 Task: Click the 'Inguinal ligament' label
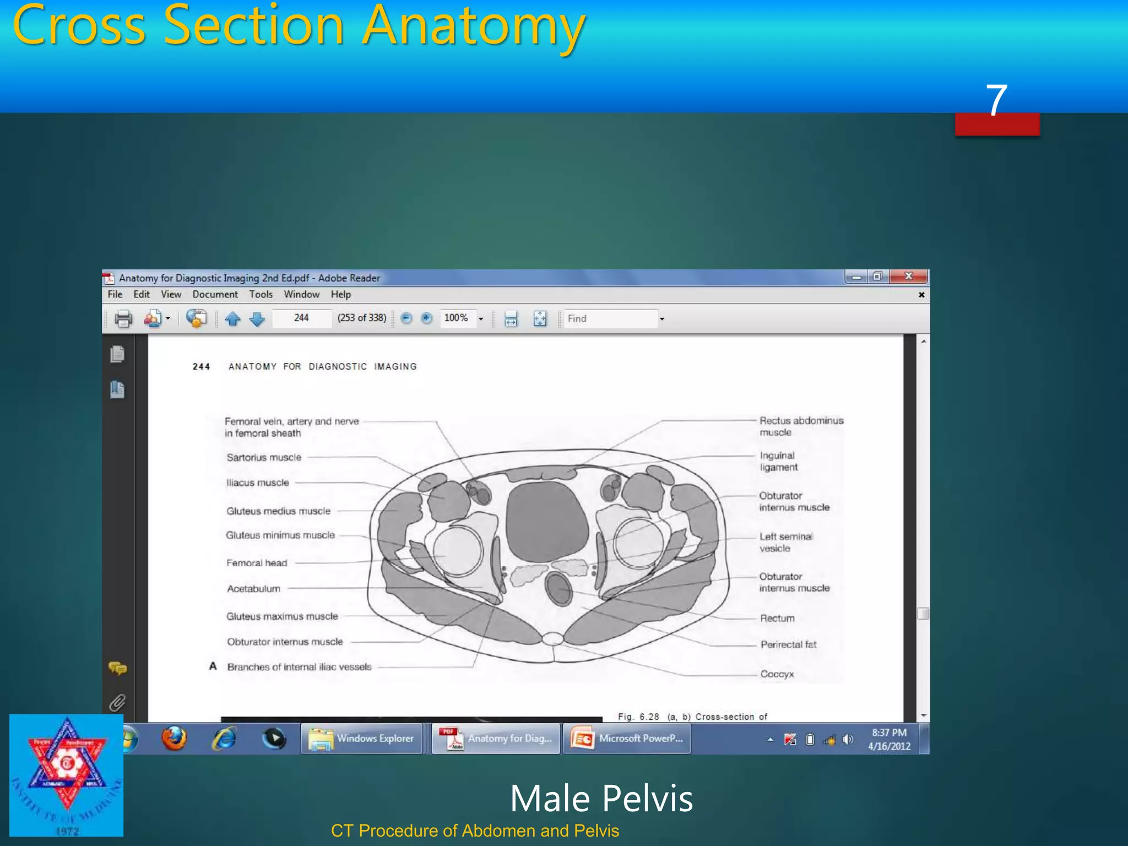pos(778,462)
